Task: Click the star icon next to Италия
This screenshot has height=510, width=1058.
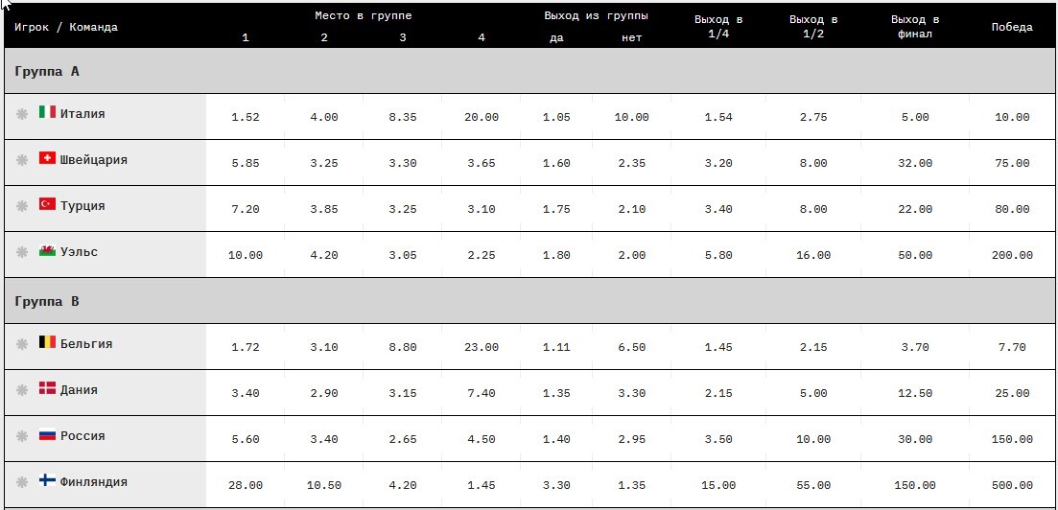Action: 22,114
